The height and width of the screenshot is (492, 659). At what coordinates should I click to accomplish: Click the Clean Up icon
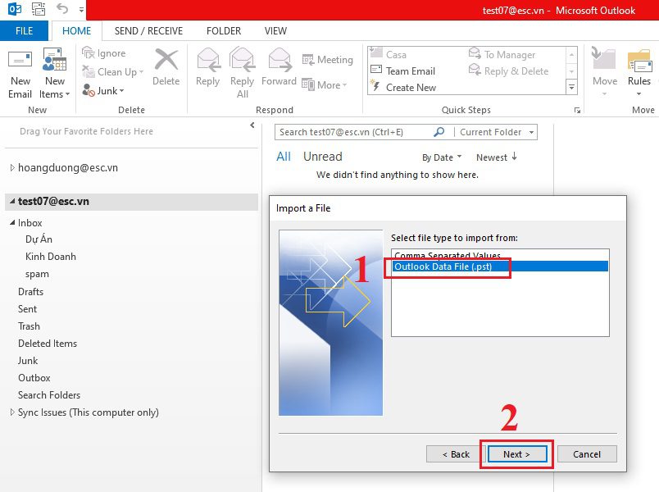(x=88, y=71)
